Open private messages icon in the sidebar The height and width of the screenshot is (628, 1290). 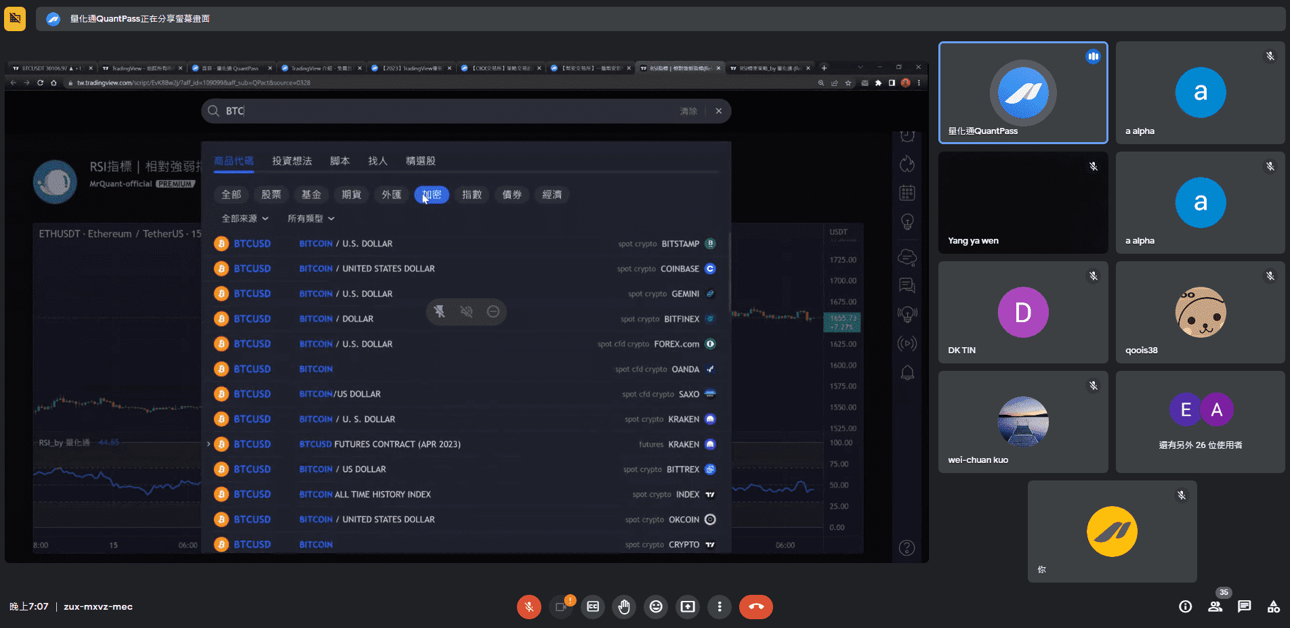(x=907, y=286)
